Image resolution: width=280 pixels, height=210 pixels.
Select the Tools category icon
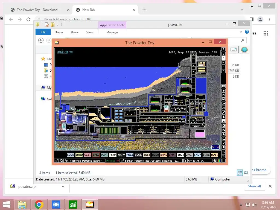pyautogui.click(x=223, y=143)
